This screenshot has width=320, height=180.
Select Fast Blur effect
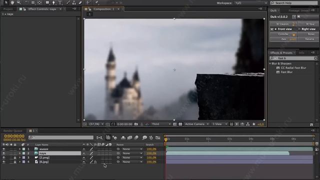click(286, 72)
